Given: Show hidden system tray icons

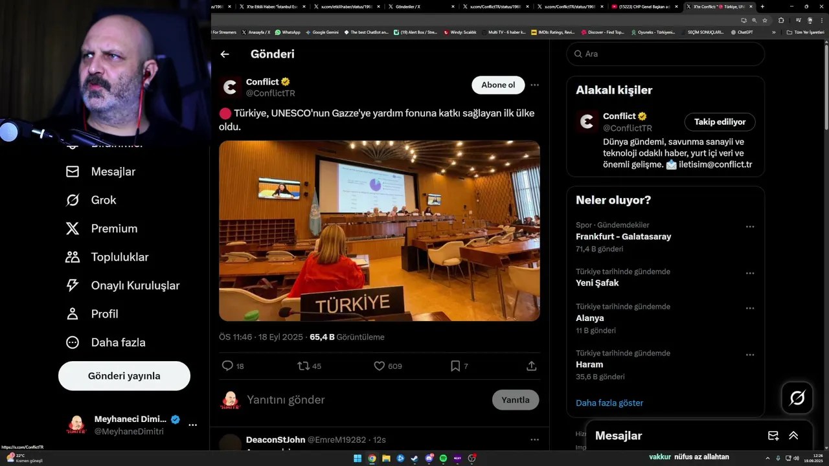Looking at the screenshot, I should pos(769,458).
